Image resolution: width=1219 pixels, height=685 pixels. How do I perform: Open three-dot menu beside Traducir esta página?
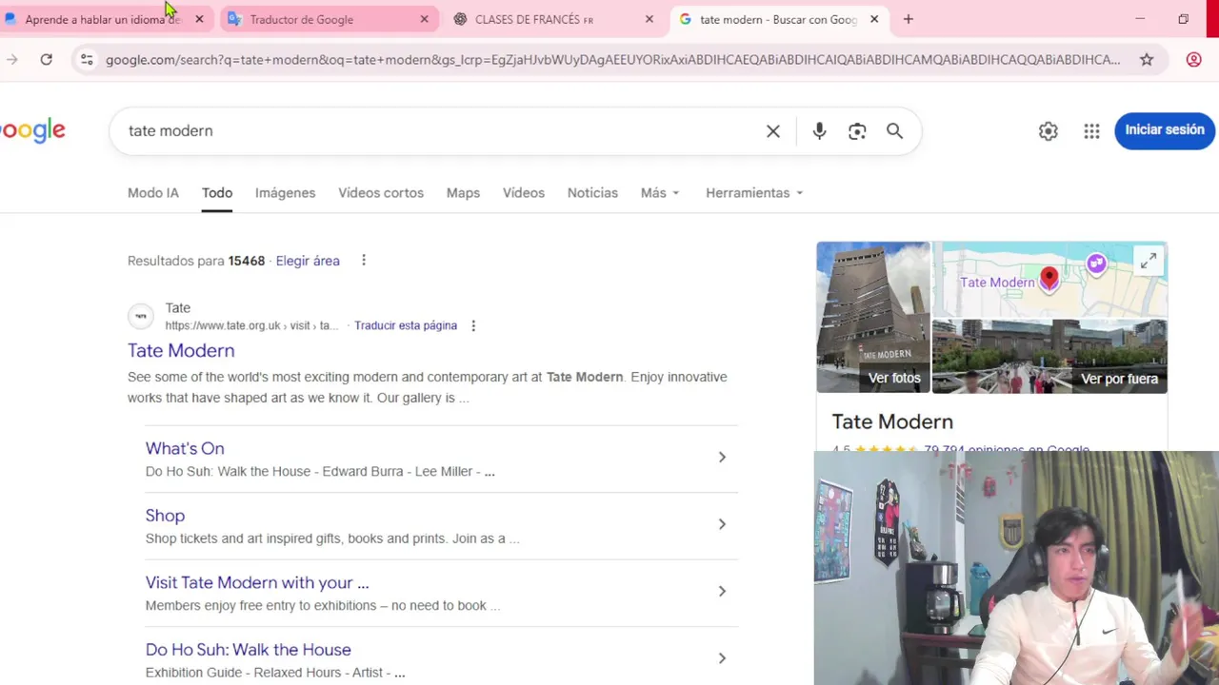(473, 325)
